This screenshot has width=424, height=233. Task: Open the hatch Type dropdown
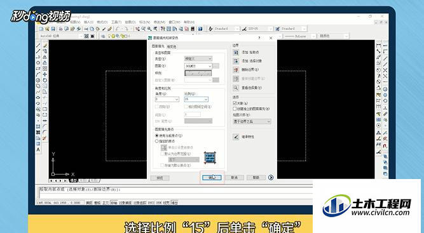(x=198, y=58)
